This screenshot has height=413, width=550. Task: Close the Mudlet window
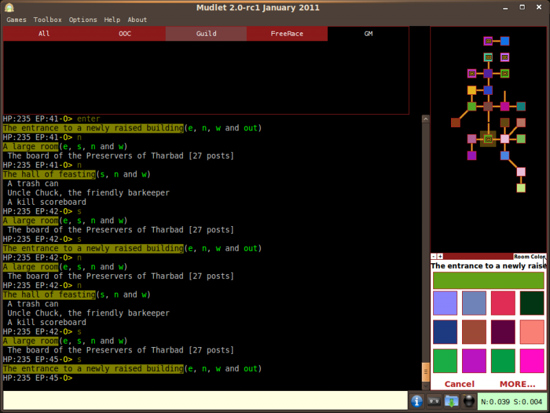click(x=539, y=8)
